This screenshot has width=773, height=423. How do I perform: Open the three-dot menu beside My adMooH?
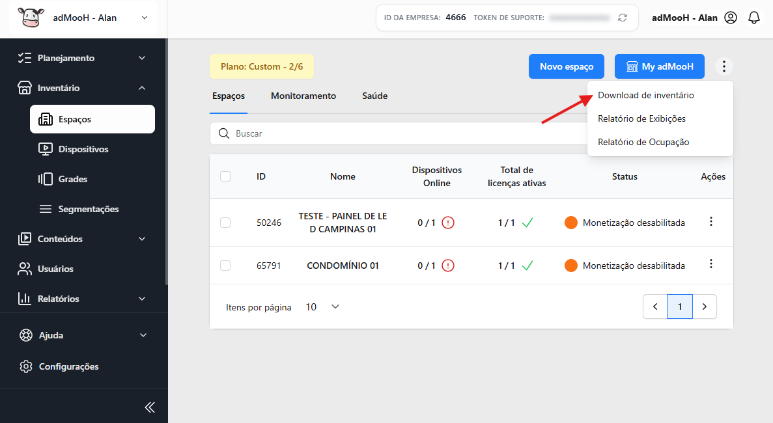coord(724,66)
